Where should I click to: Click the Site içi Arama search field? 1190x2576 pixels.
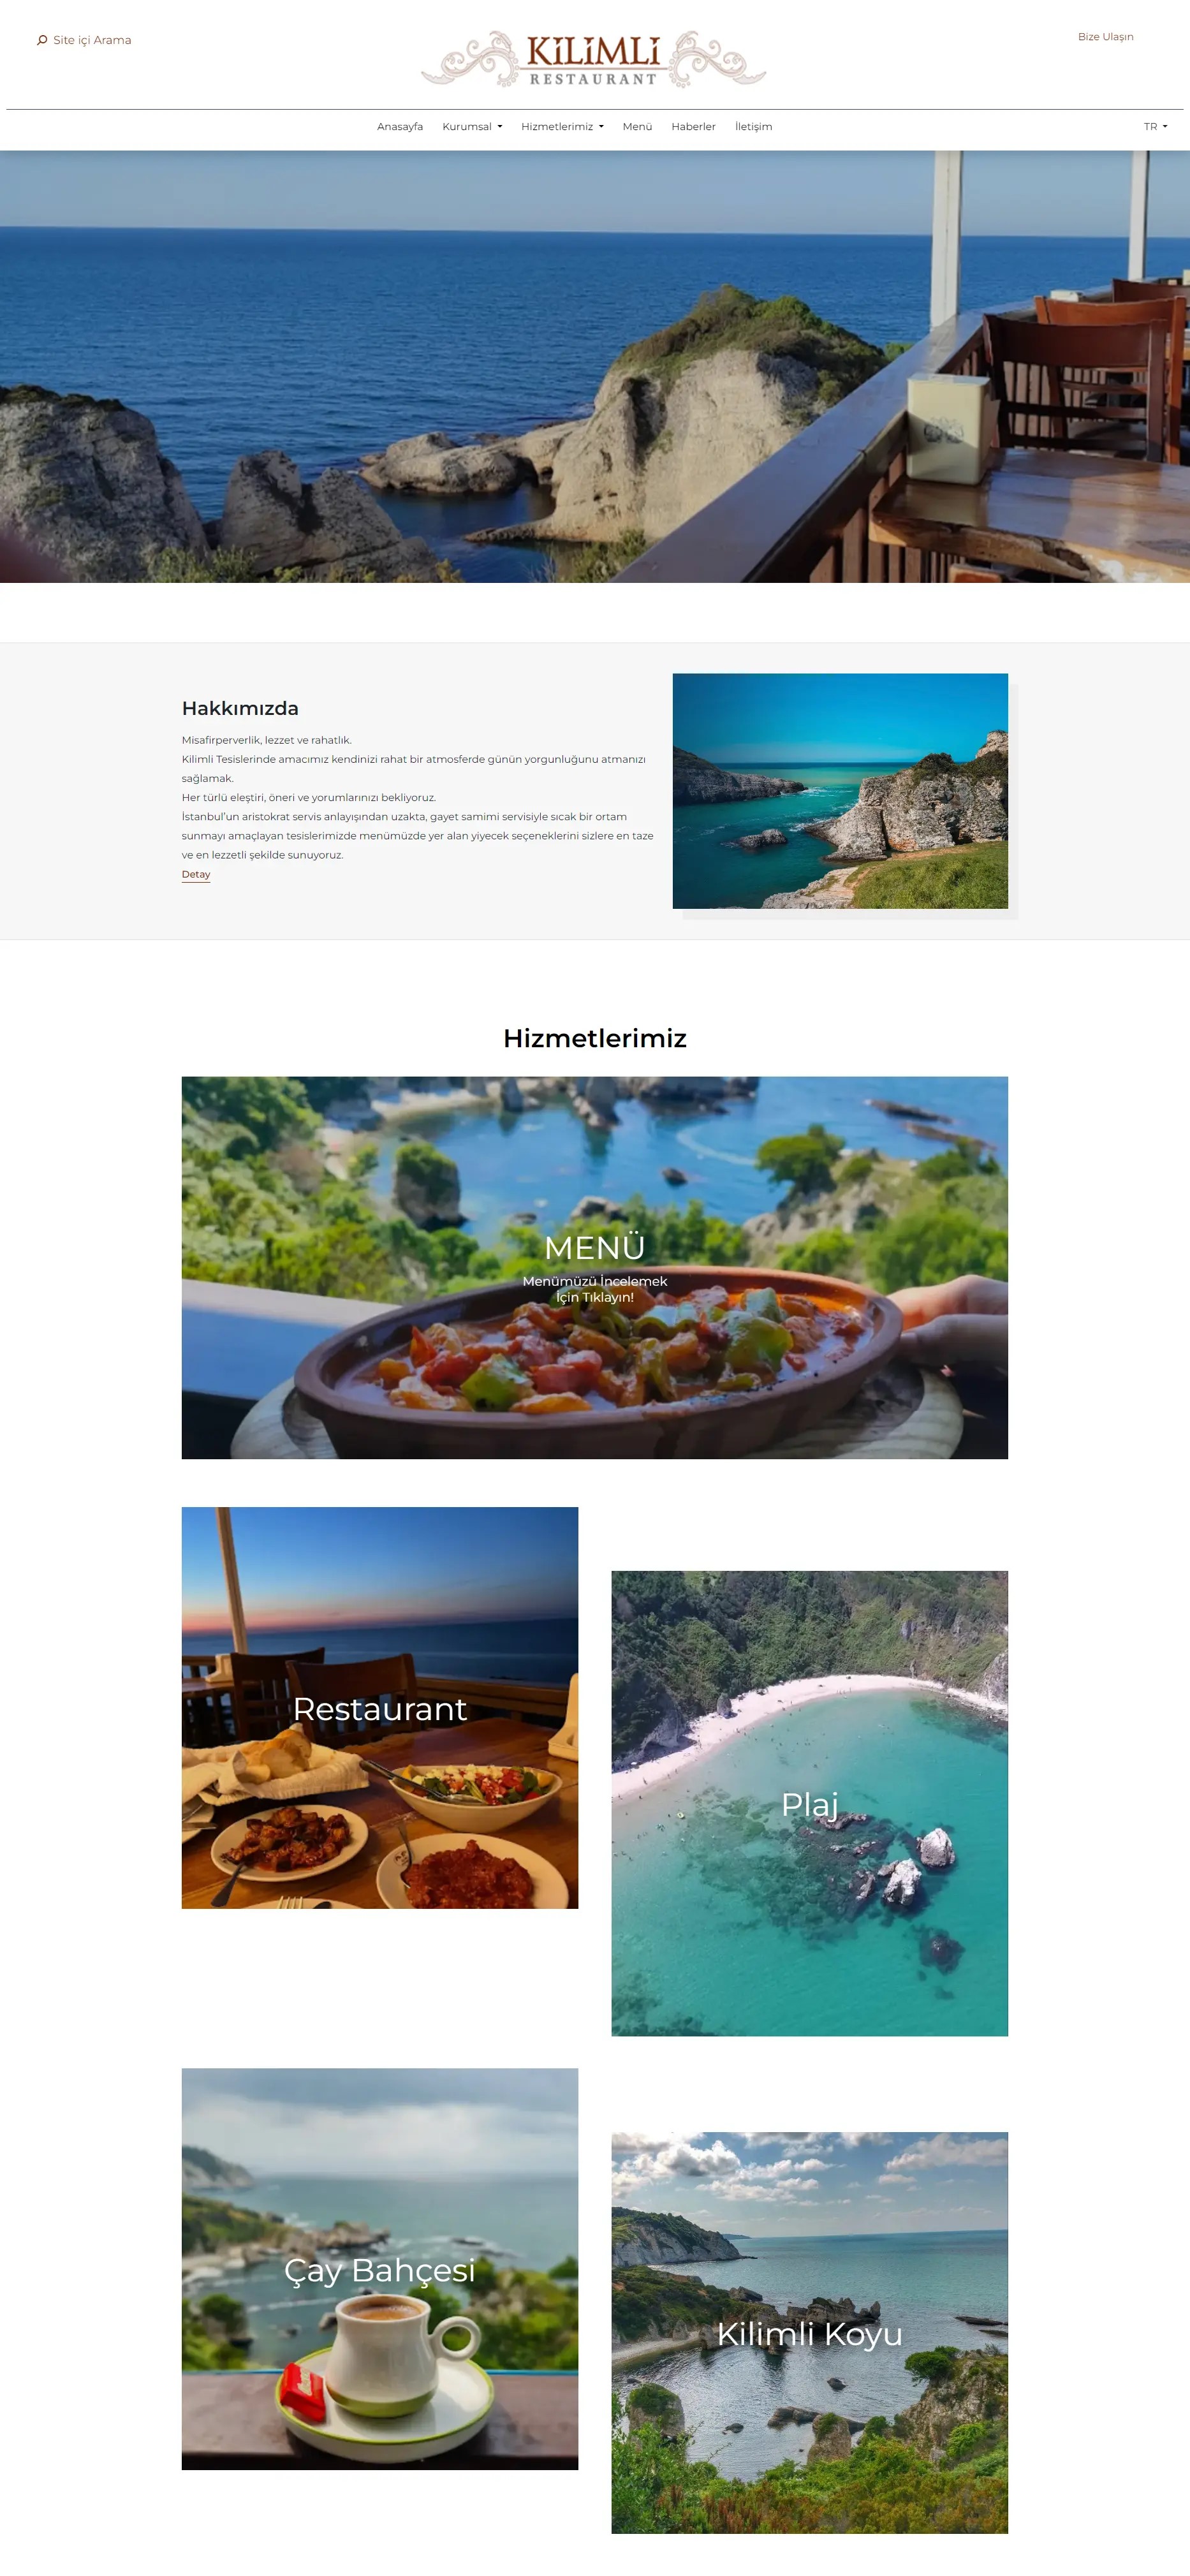pyautogui.click(x=92, y=40)
